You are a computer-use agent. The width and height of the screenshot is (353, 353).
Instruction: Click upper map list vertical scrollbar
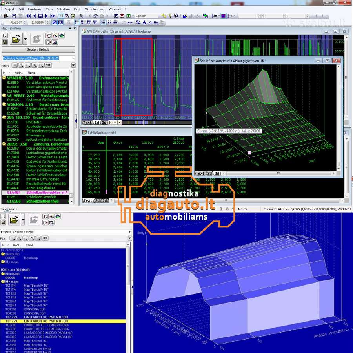72,137
